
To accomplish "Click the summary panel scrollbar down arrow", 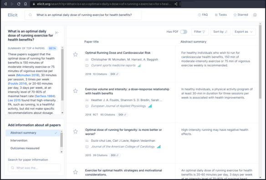I will (62, 113).
